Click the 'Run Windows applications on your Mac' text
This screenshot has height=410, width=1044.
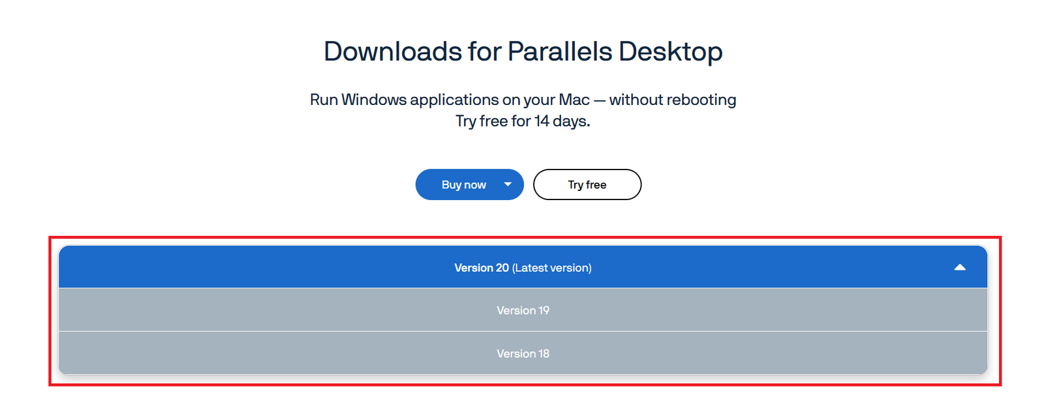pos(450,100)
